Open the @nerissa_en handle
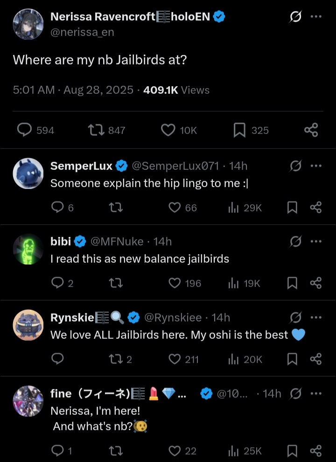This screenshot has width=336, height=462. [x=82, y=32]
